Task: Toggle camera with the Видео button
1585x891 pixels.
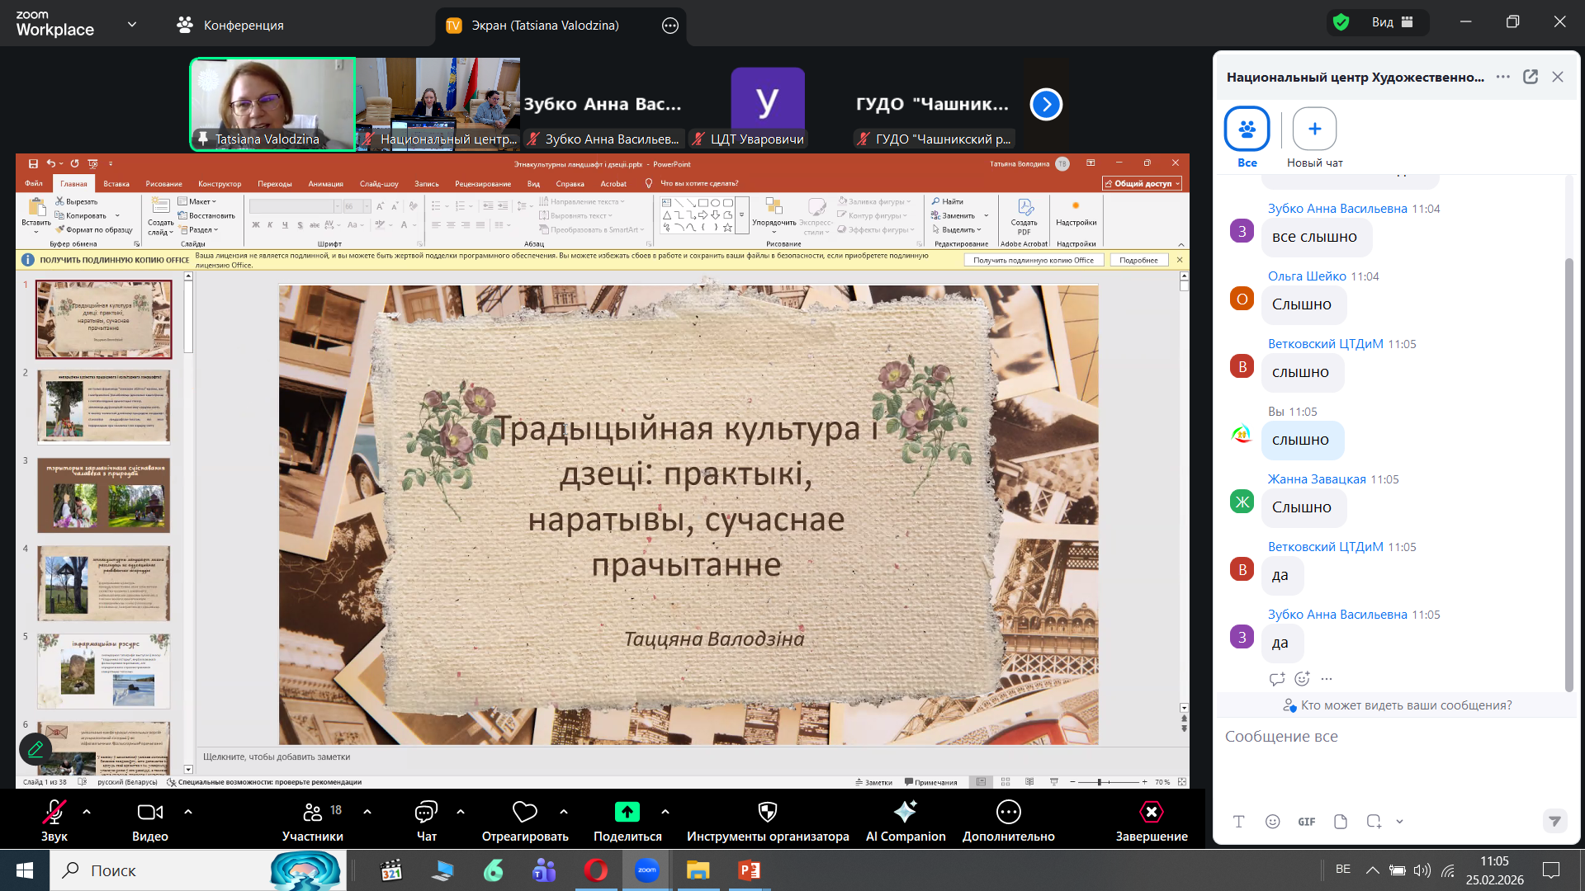Action: 149,813
